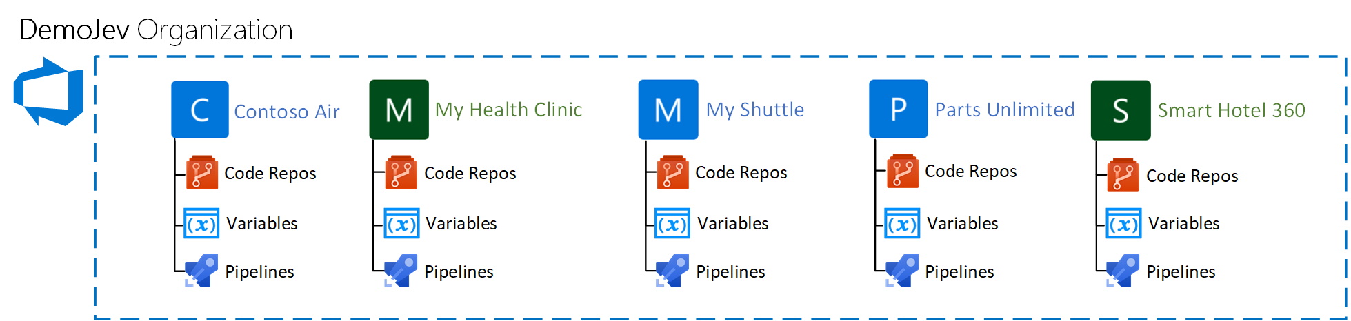
Task: Select Code Repos label under My Shuttle
Action: 741,173
